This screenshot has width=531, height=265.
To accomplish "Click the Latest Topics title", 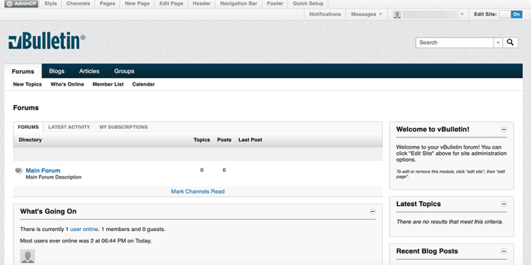I will [x=418, y=204].
